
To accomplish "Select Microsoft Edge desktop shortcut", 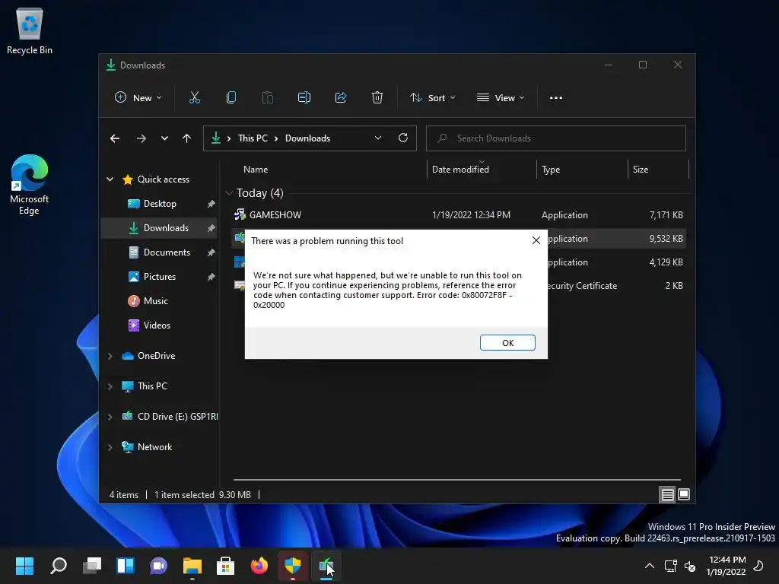I will coord(30,184).
